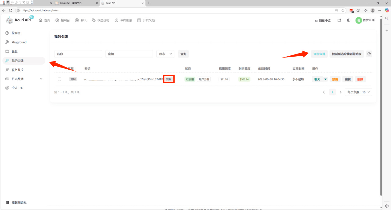Select 我的令牌 in the sidebar
Viewport: 391px width, 210px height.
(24, 61)
